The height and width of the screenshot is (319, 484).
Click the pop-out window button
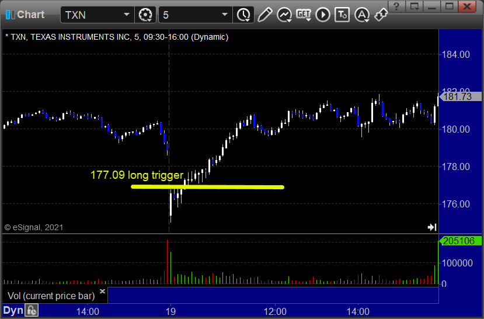point(414,6)
